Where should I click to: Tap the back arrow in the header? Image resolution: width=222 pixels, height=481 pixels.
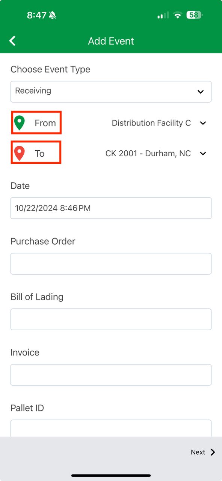point(12,41)
